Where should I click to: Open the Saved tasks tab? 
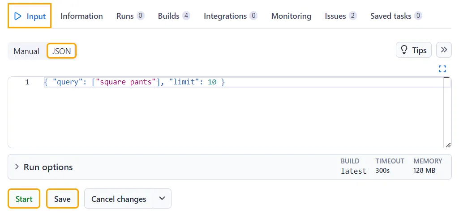396,16
